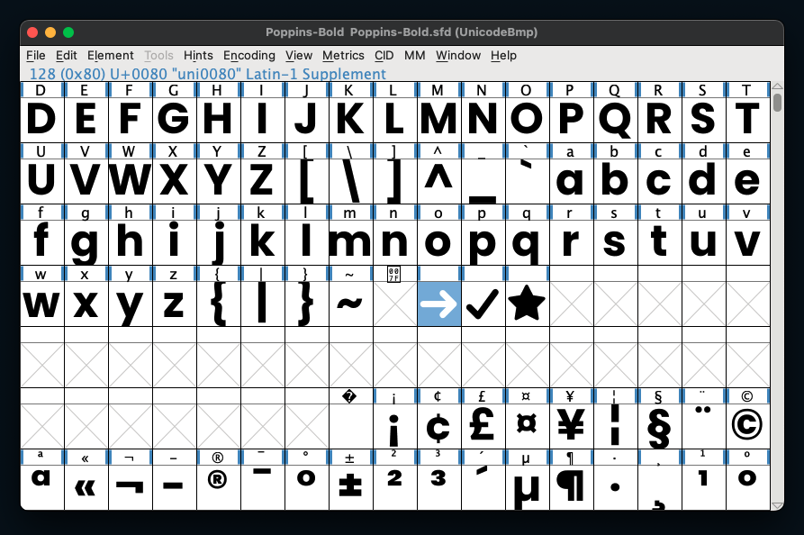The height and width of the screenshot is (535, 804).
Task: Open the Window menu
Action: point(458,56)
